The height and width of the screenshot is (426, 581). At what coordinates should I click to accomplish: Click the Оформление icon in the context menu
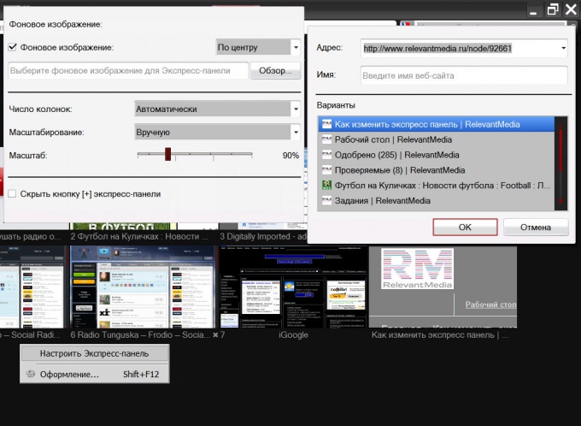(31, 374)
